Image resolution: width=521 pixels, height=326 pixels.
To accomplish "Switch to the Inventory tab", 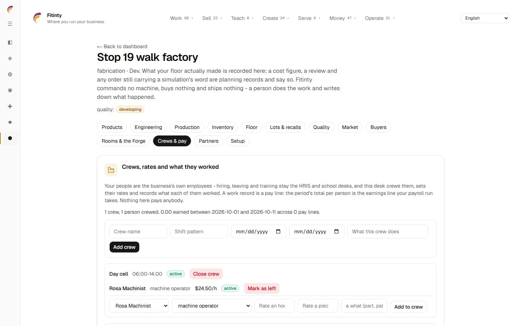I will [223, 127].
